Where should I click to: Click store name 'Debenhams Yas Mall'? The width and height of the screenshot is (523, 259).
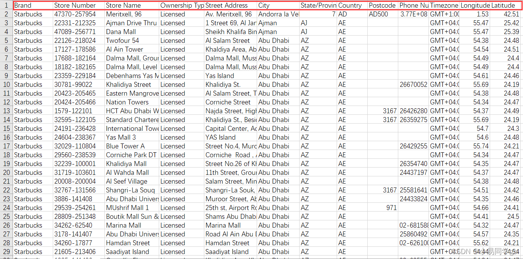pyautogui.click(x=132, y=76)
